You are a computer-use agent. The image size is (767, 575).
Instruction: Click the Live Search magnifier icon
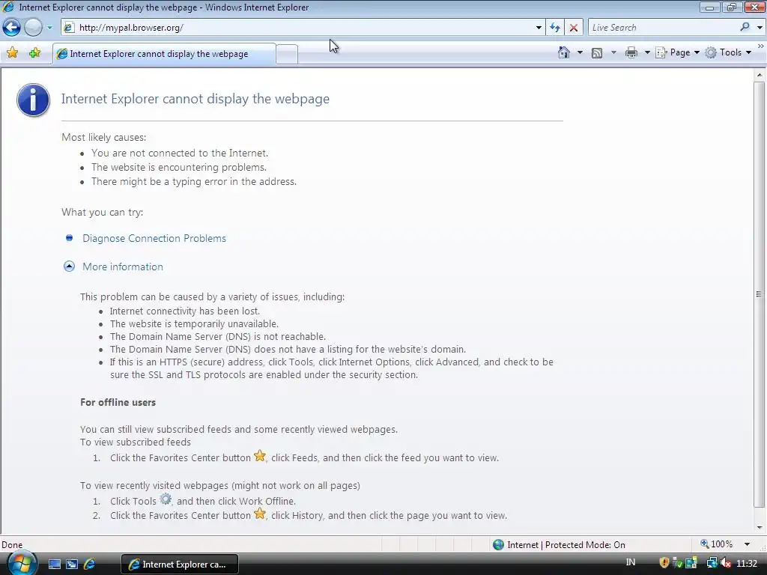[x=745, y=28]
